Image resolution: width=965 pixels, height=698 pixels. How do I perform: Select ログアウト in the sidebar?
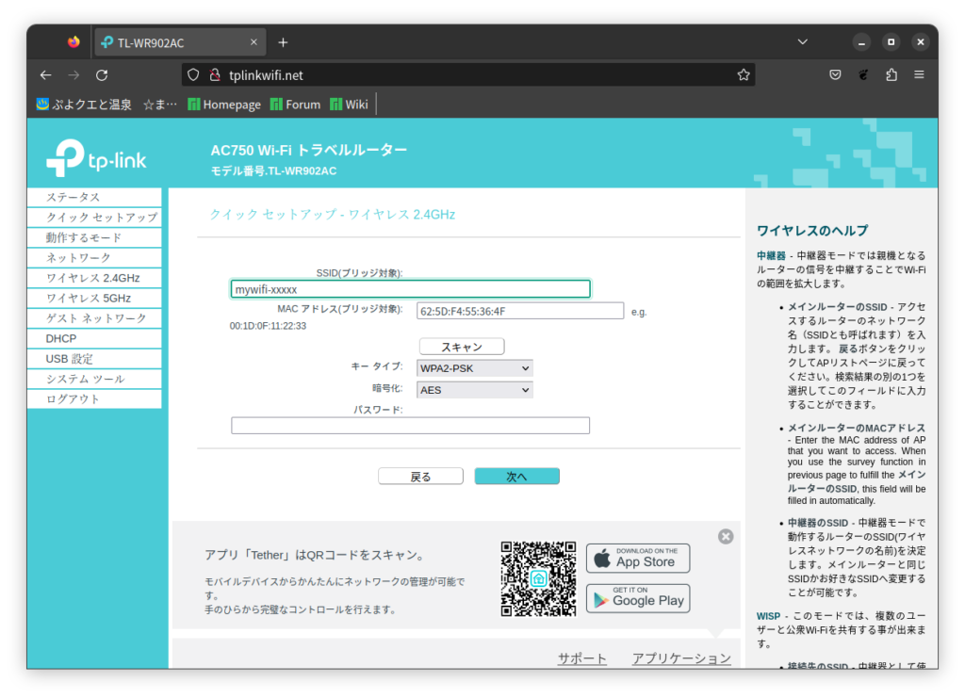tap(95, 398)
